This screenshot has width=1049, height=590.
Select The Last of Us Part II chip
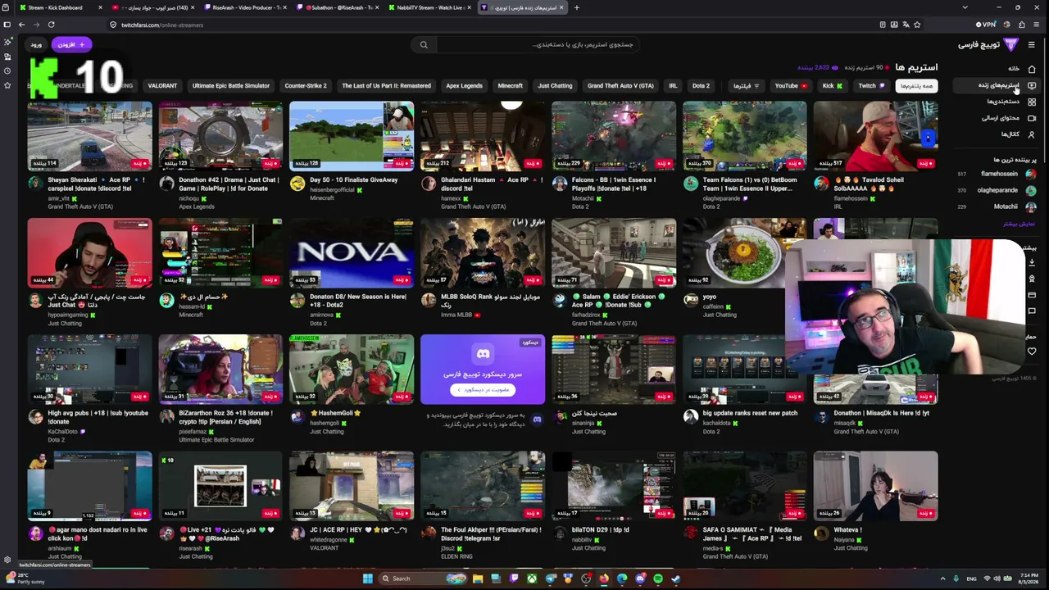(386, 86)
